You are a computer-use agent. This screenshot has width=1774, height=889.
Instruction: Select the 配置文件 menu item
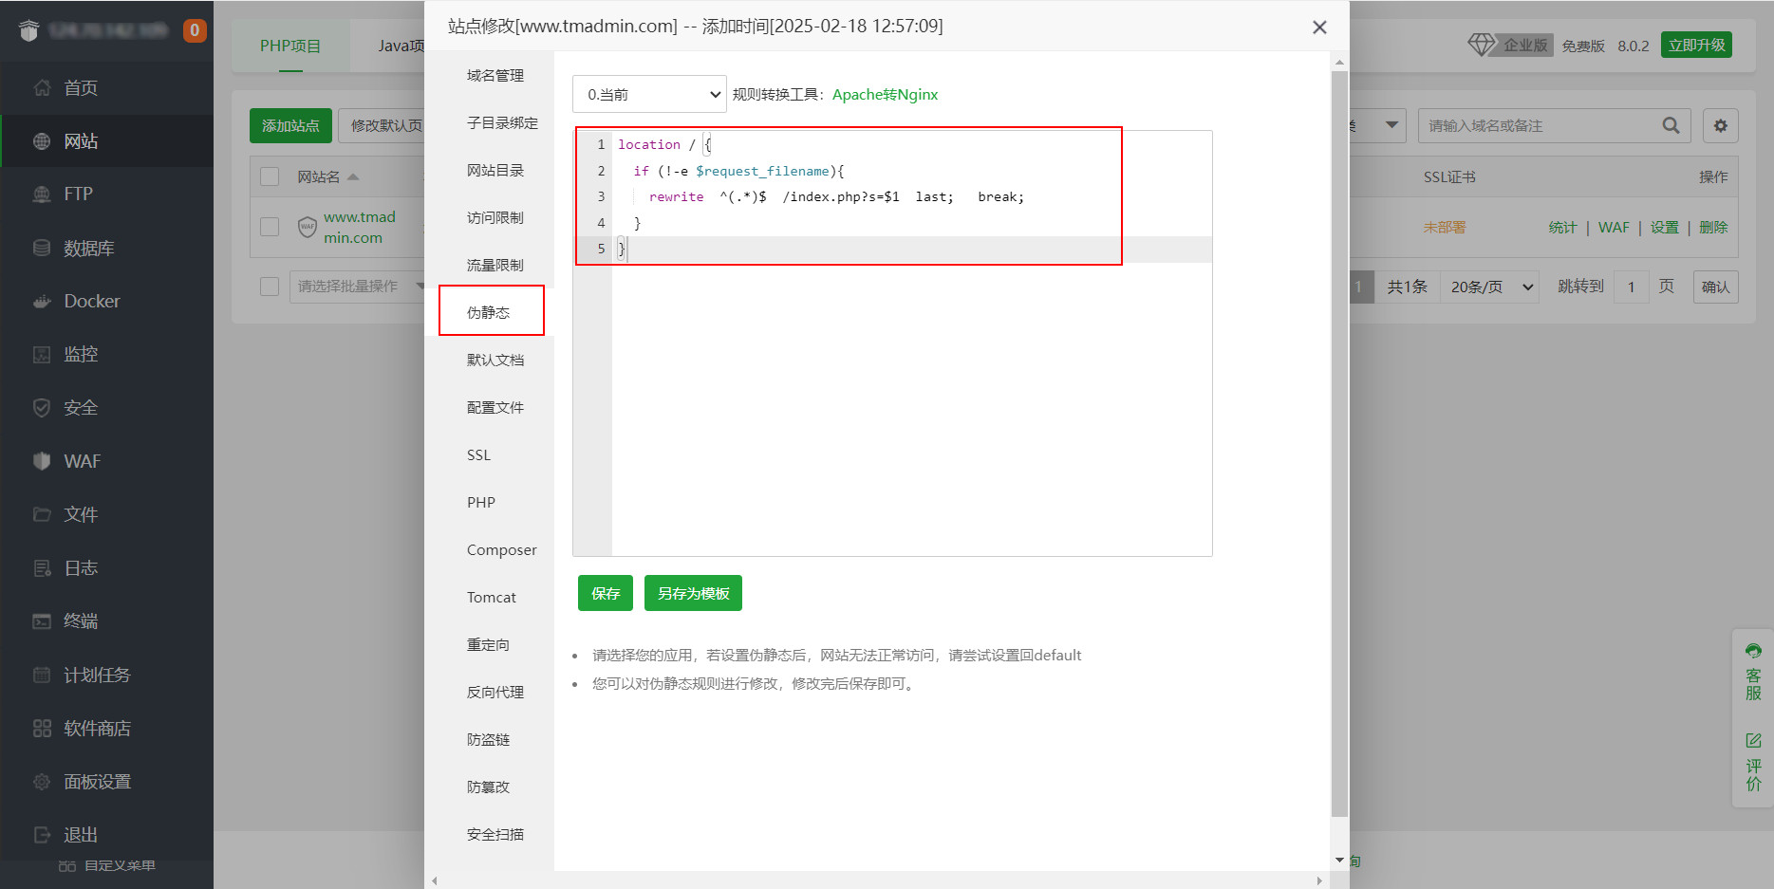pos(495,408)
